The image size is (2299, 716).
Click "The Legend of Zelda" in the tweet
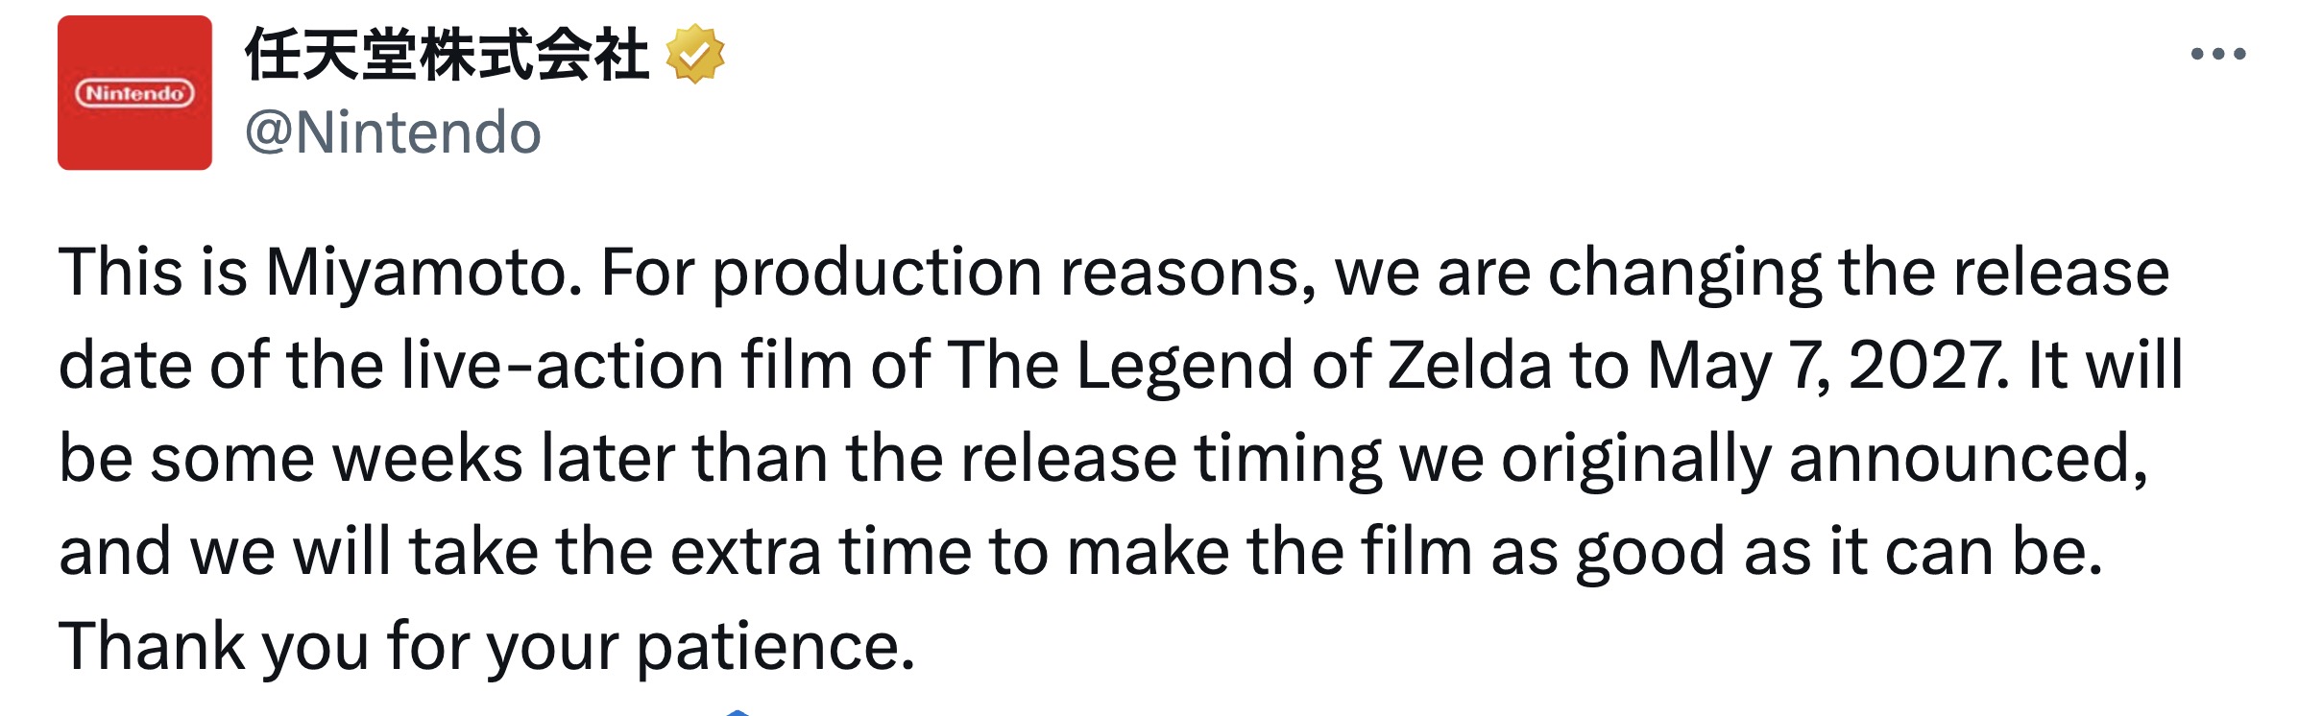pos(1249,366)
